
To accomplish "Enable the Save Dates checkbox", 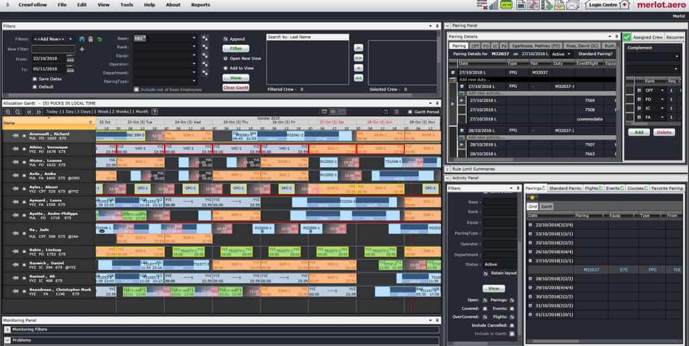I will pyautogui.click(x=34, y=78).
